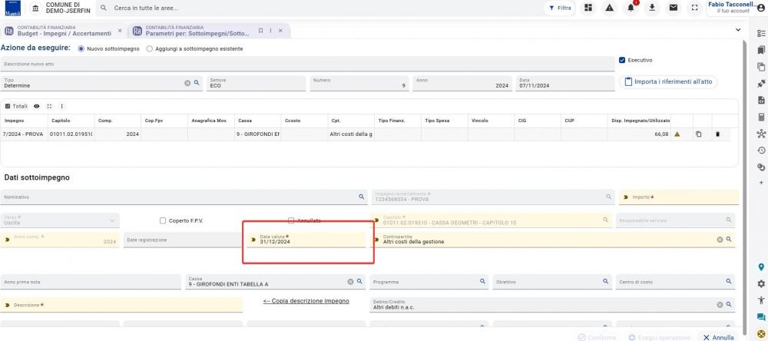Open the settings gear in right sidebar

click(760, 283)
